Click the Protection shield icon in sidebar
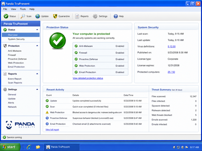The width and height of the screenshot is (202, 151). point(5,46)
